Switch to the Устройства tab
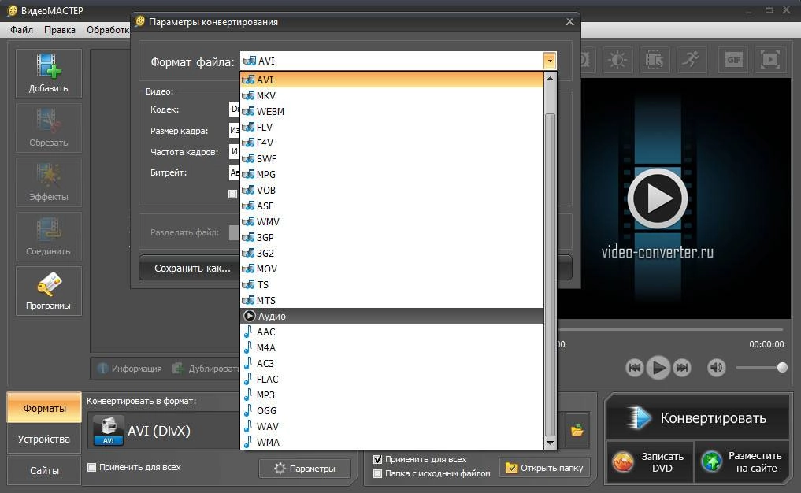Viewport: 801px width, 493px height. (44, 439)
